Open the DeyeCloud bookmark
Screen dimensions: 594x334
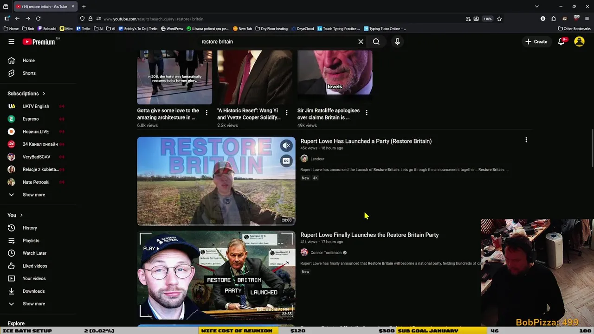click(303, 29)
